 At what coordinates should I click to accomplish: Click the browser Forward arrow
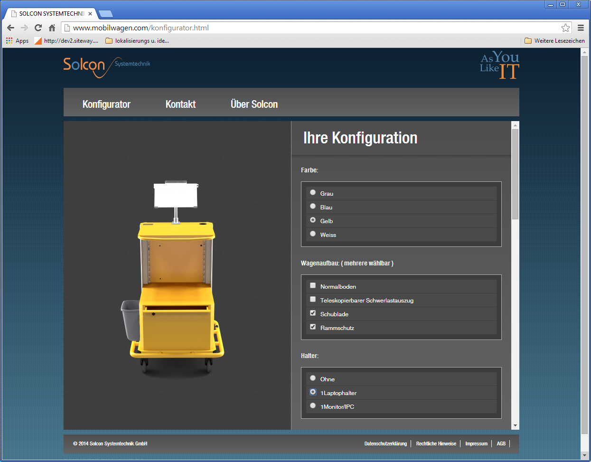[x=24, y=28]
